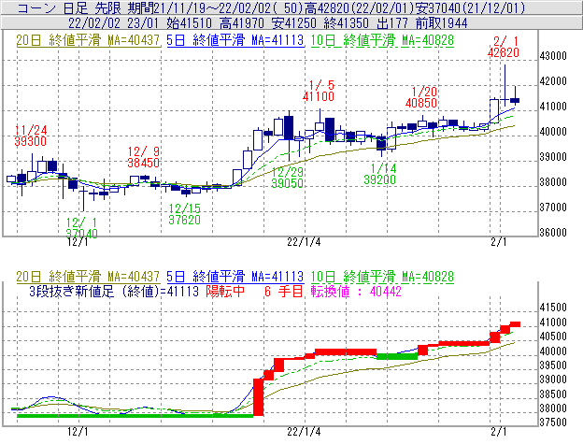The height and width of the screenshot is (444, 583).
Task: Click the red 陽転中 status text
Action: [225, 291]
